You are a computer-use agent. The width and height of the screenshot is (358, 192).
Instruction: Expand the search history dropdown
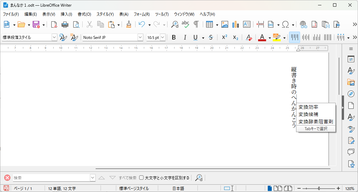93,178
